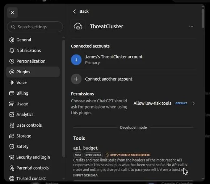210x184 pixels.
Task: Click Connect another account
Action: (x=109, y=79)
